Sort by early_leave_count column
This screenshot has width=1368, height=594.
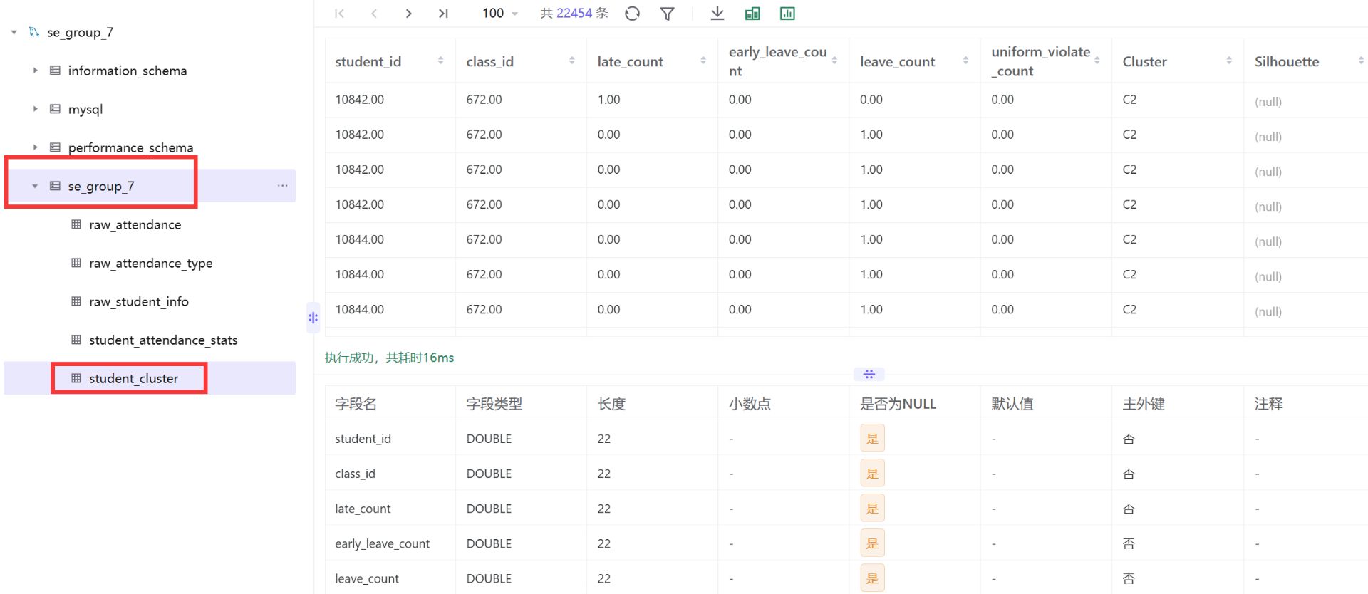click(x=834, y=61)
